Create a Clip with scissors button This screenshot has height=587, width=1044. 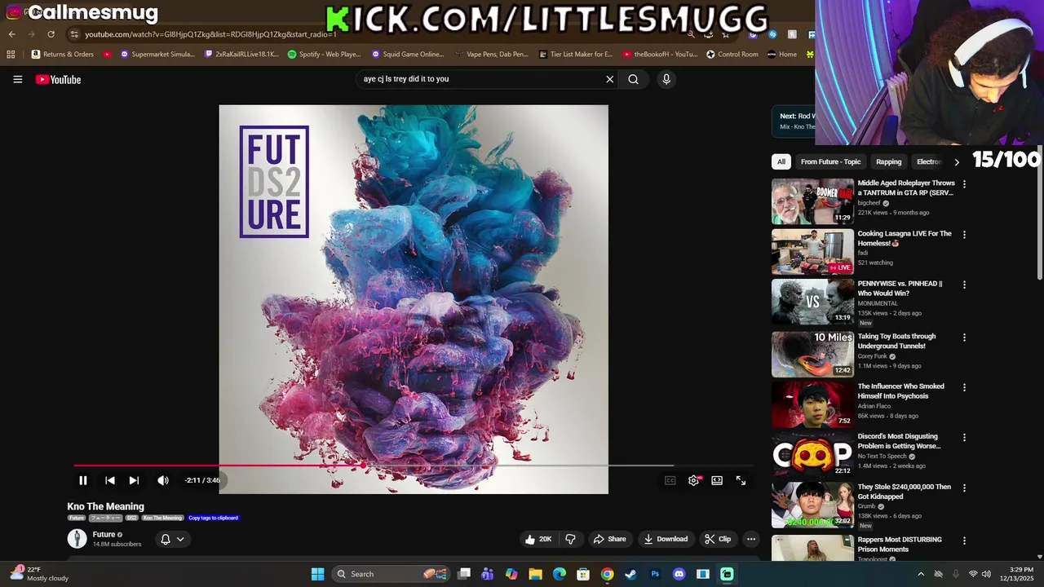click(x=718, y=539)
